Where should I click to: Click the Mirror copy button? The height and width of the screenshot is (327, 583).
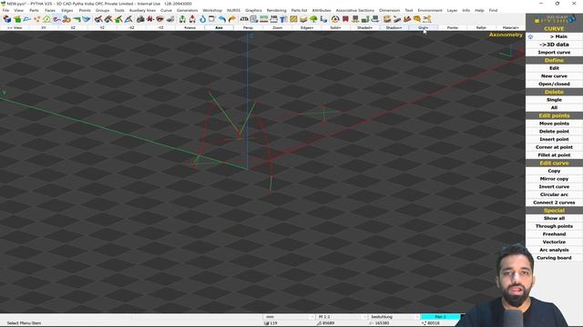coord(554,179)
